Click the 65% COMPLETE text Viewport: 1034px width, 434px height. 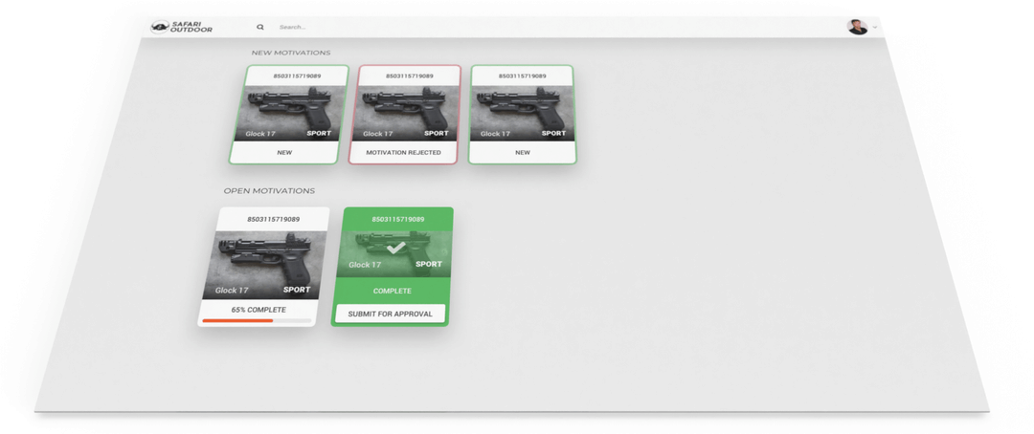point(258,310)
